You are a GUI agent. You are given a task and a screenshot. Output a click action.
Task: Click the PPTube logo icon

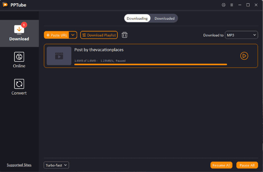5,5
